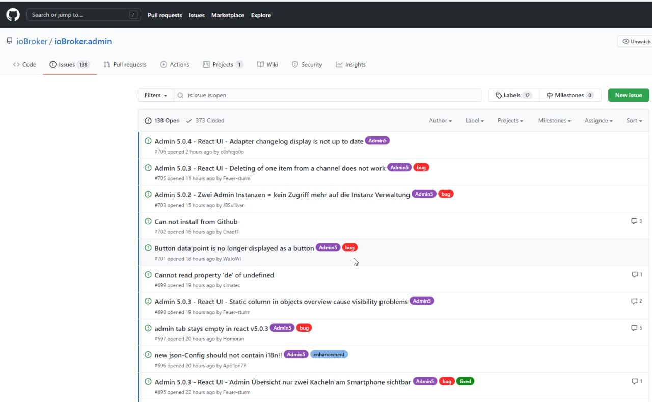Open the Insights tab
Viewport: 652px width, 402px height.
coord(350,65)
